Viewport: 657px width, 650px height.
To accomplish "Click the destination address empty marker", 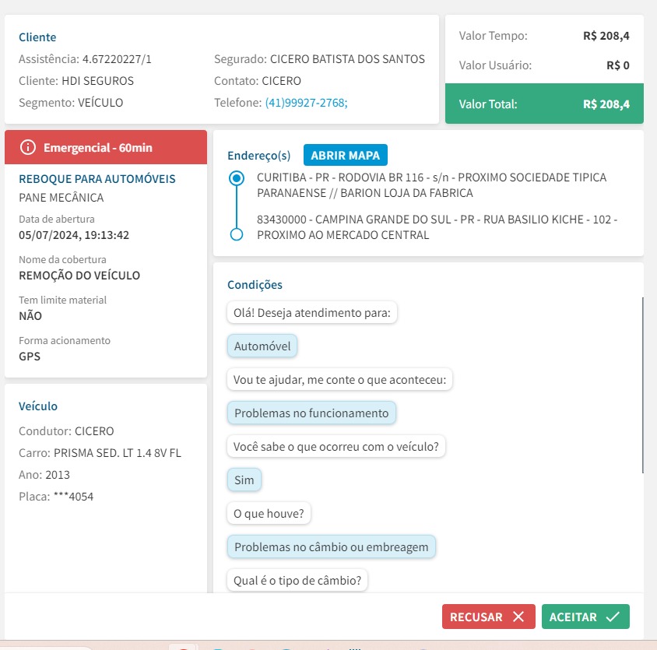I will pos(237,234).
